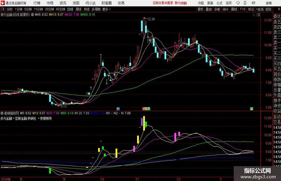Click the 12.20 high price label

pos(151,19)
